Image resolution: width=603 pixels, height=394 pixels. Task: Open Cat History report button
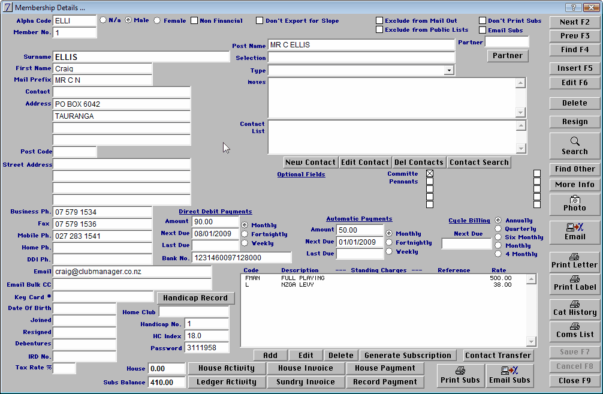pos(575,309)
